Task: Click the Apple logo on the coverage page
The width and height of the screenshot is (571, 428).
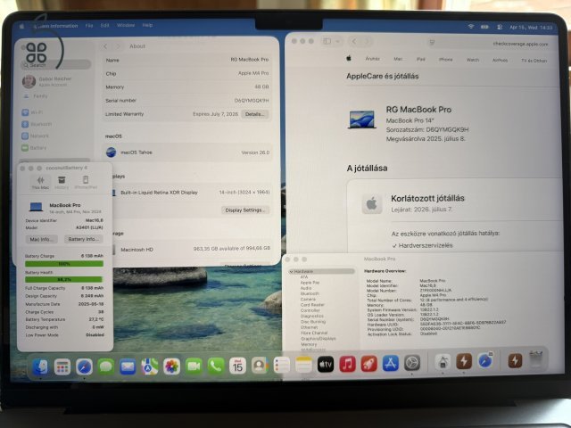Action: pos(349,58)
